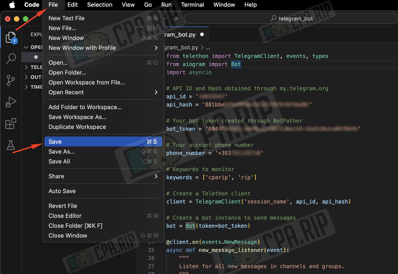Click the telegram_bot command center search field
Screen dimensions: 398x274
tap(291, 19)
